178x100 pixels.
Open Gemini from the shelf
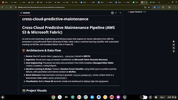click(x=60, y=97)
